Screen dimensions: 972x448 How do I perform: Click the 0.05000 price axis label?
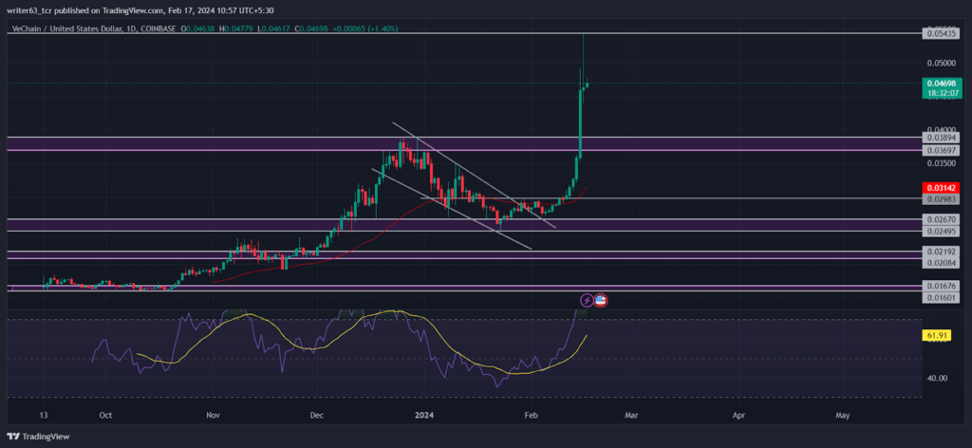(x=941, y=64)
